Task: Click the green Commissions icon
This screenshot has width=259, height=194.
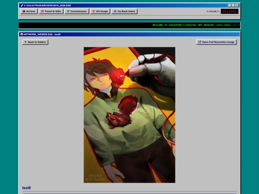Action: pyautogui.click(x=68, y=11)
